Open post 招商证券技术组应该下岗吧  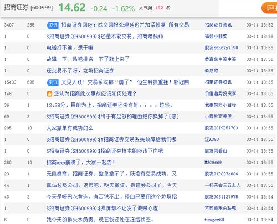[105, 151]
